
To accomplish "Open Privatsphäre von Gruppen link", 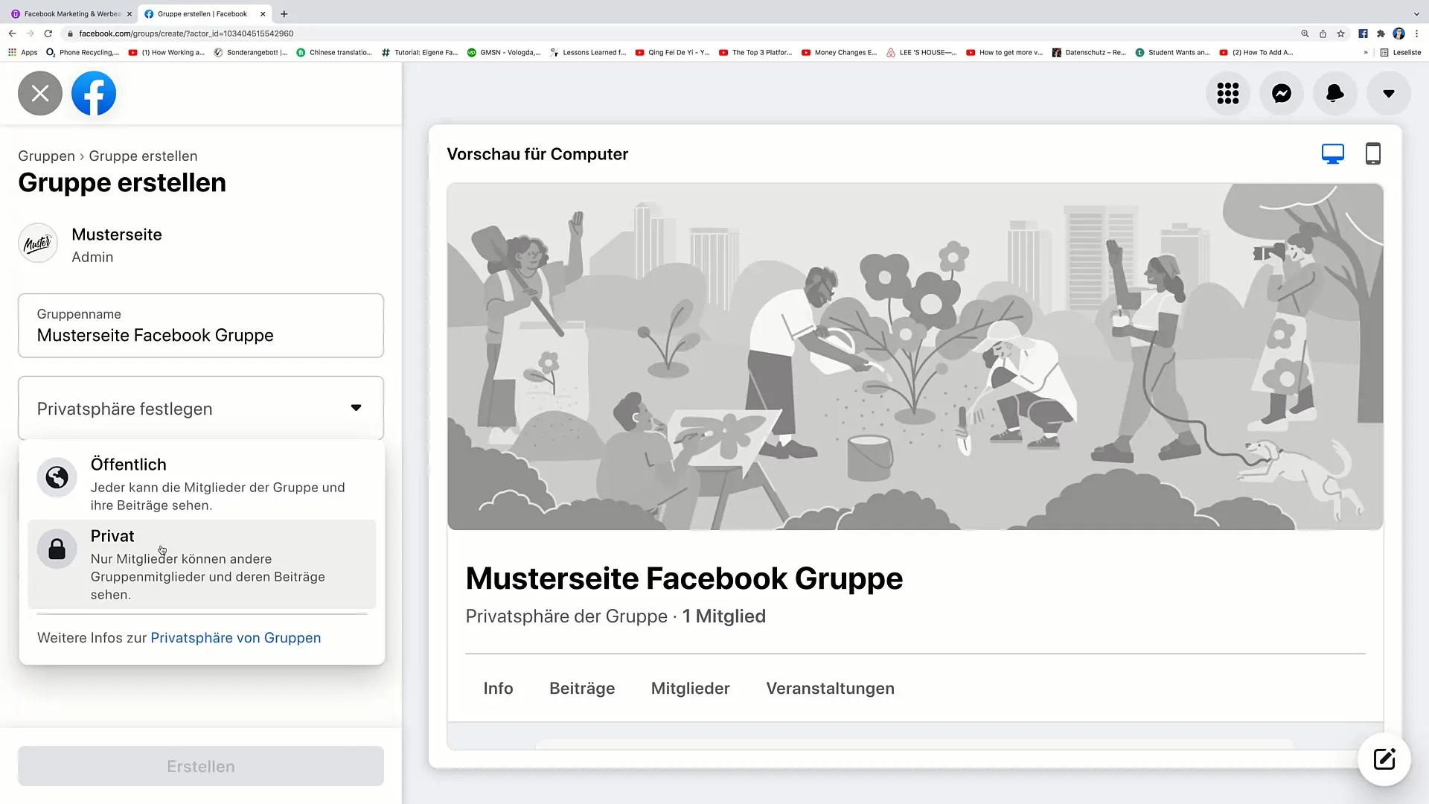I will [x=235, y=637].
